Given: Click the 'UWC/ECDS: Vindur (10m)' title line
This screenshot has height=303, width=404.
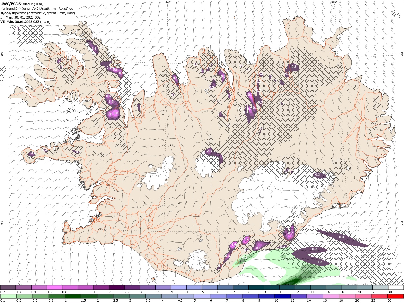Looking at the screenshot, I should click(22, 4).
